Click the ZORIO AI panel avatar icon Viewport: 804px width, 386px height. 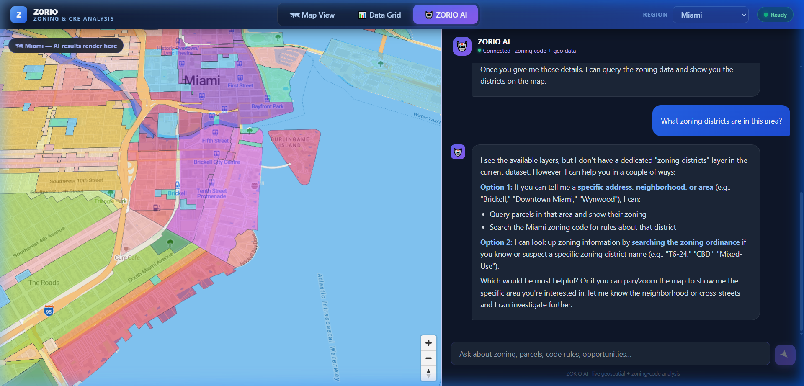[462, 46]
